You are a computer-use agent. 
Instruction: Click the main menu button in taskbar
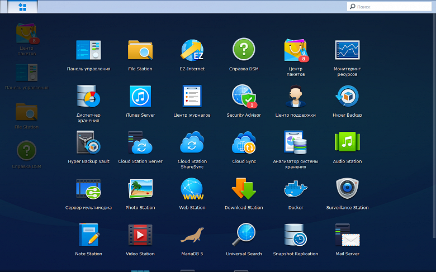[23, 7]
